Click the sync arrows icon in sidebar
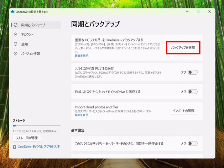Screen dimensions: 224x168 pos(15,25)
